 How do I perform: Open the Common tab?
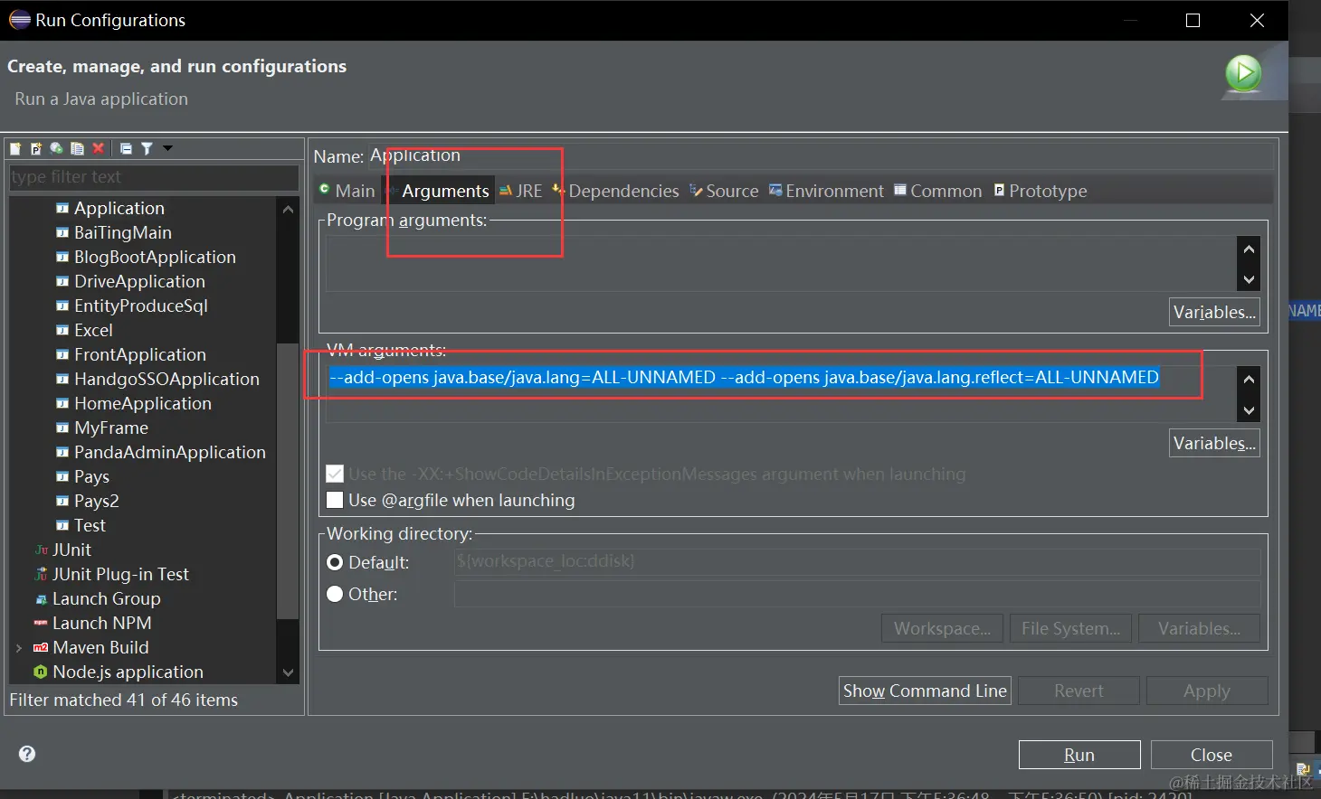[x=938, y=191]
